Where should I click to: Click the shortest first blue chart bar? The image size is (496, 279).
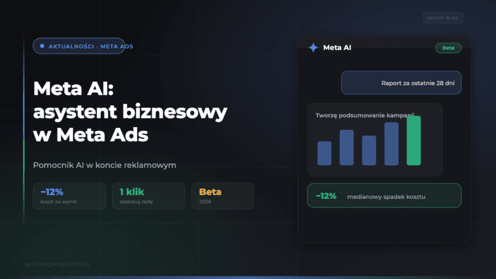324,153
